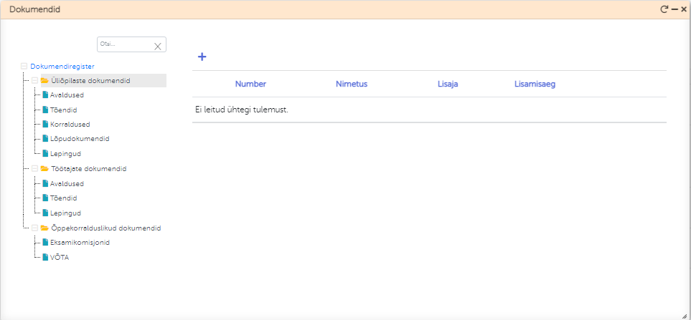Collapse the Õppekorralduslikud dokumendid branch
Screen dimensions: 691x320
click(34, 228)
